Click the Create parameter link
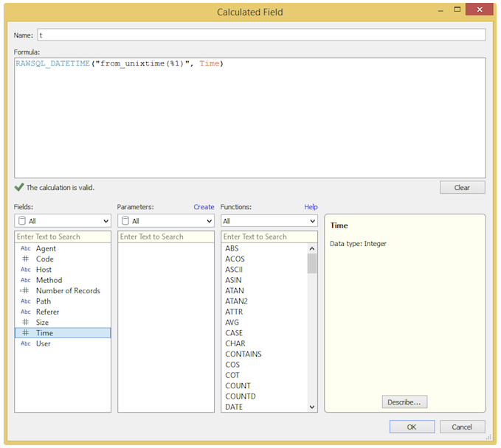Viewport: 501px width, 448px height. coord(204,207)
